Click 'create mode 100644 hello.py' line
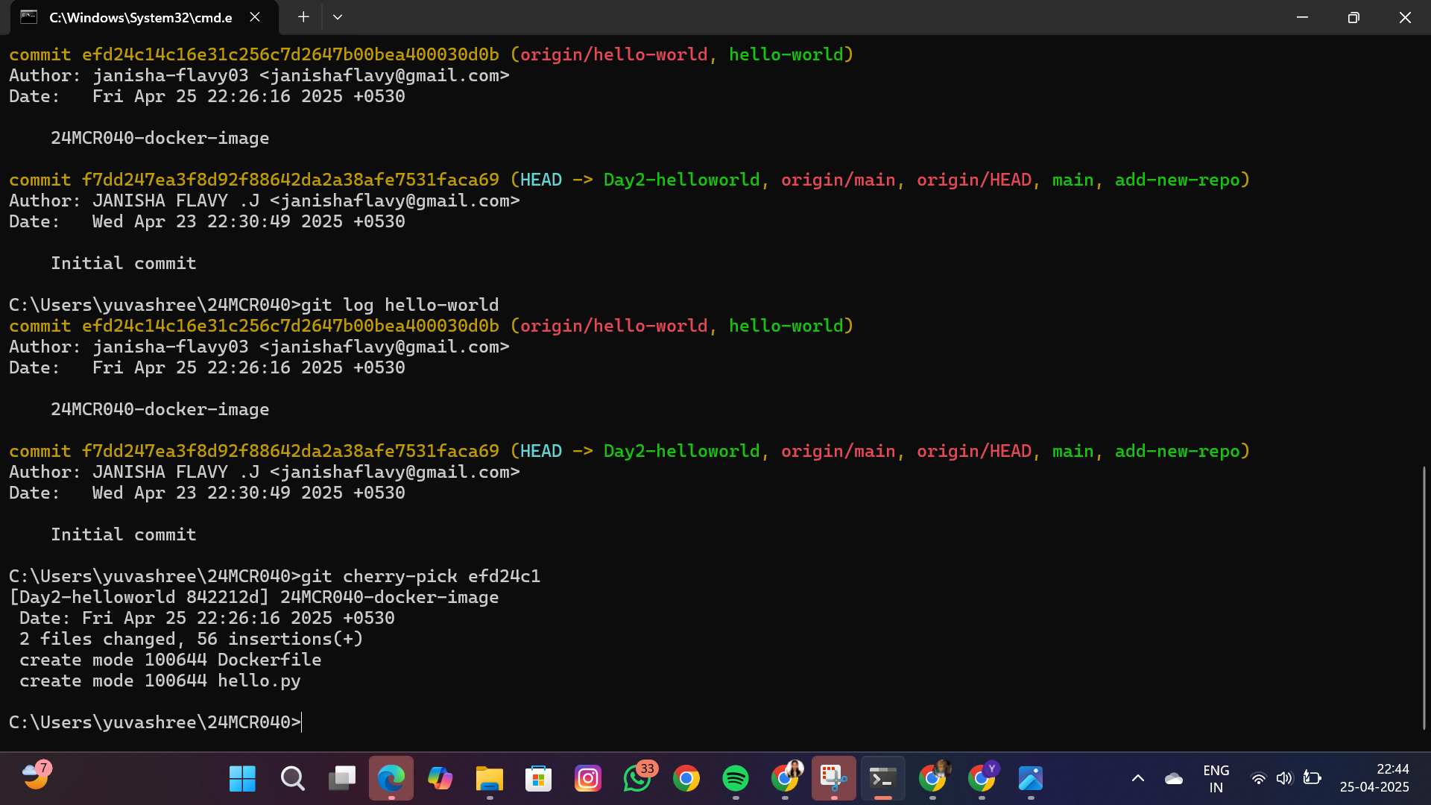The height and width of the screenshot is (805, 1431). (x=159, y=681)
